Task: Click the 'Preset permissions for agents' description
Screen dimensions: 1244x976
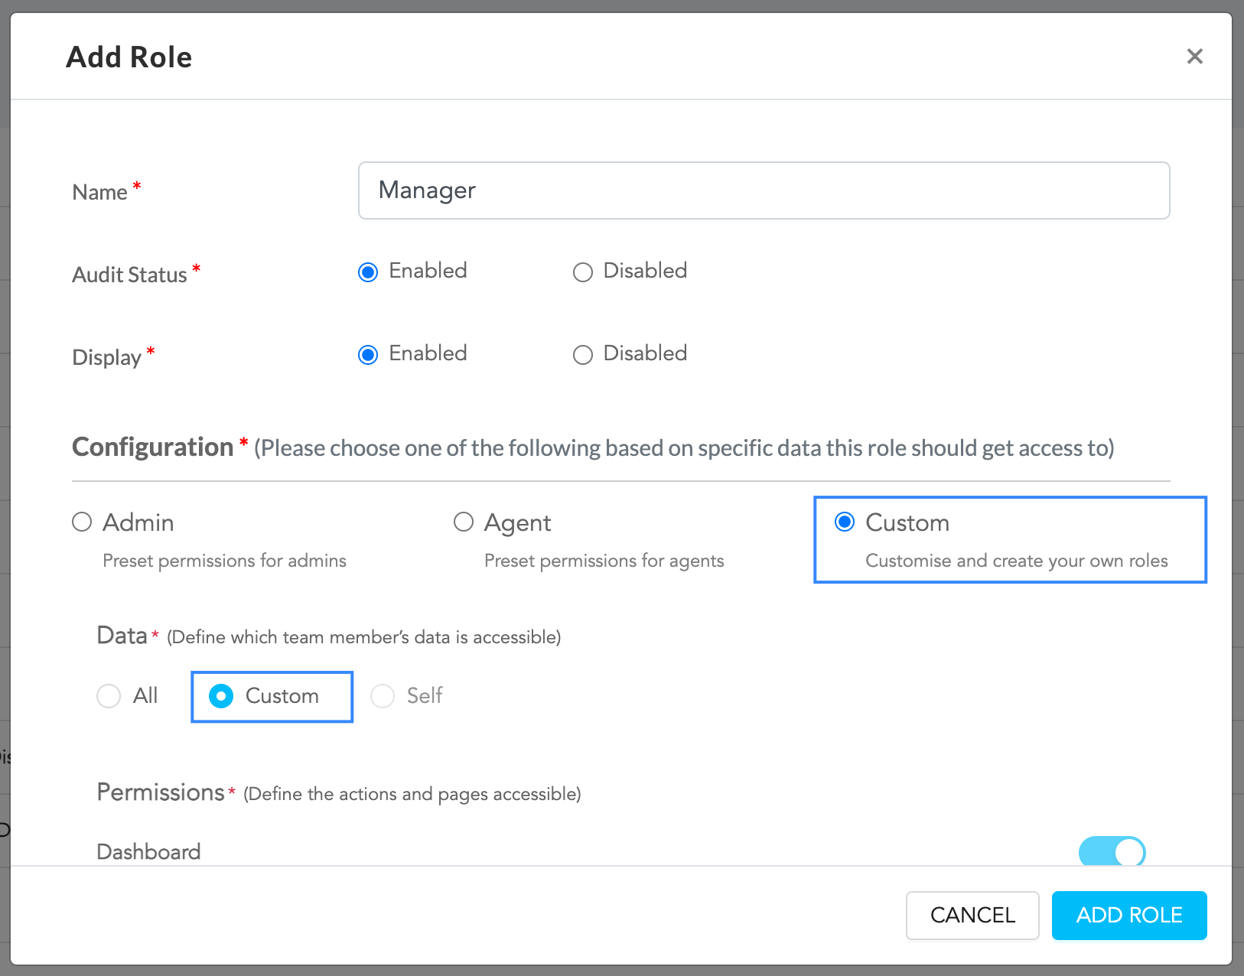Action: tap(604, 561)
